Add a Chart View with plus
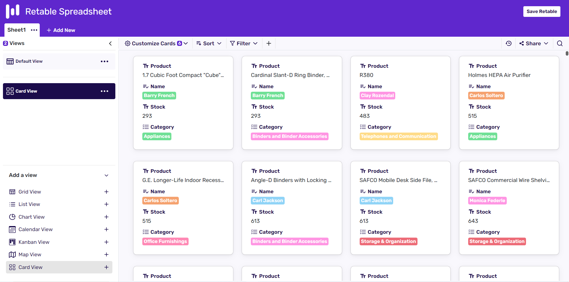The width and height of the screenshot is (569, 282). [106, 217]
